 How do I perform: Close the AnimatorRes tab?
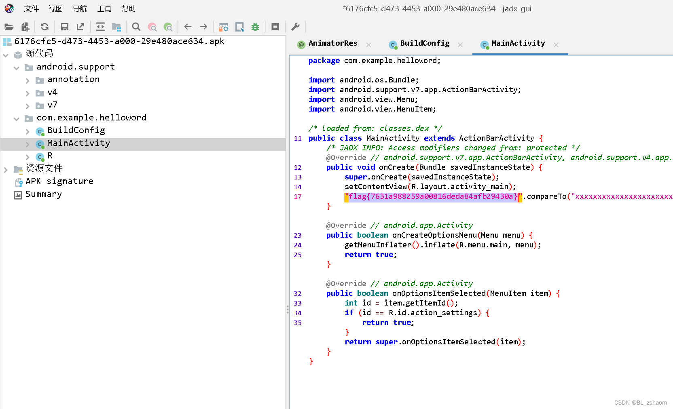(x=368, y=45)
